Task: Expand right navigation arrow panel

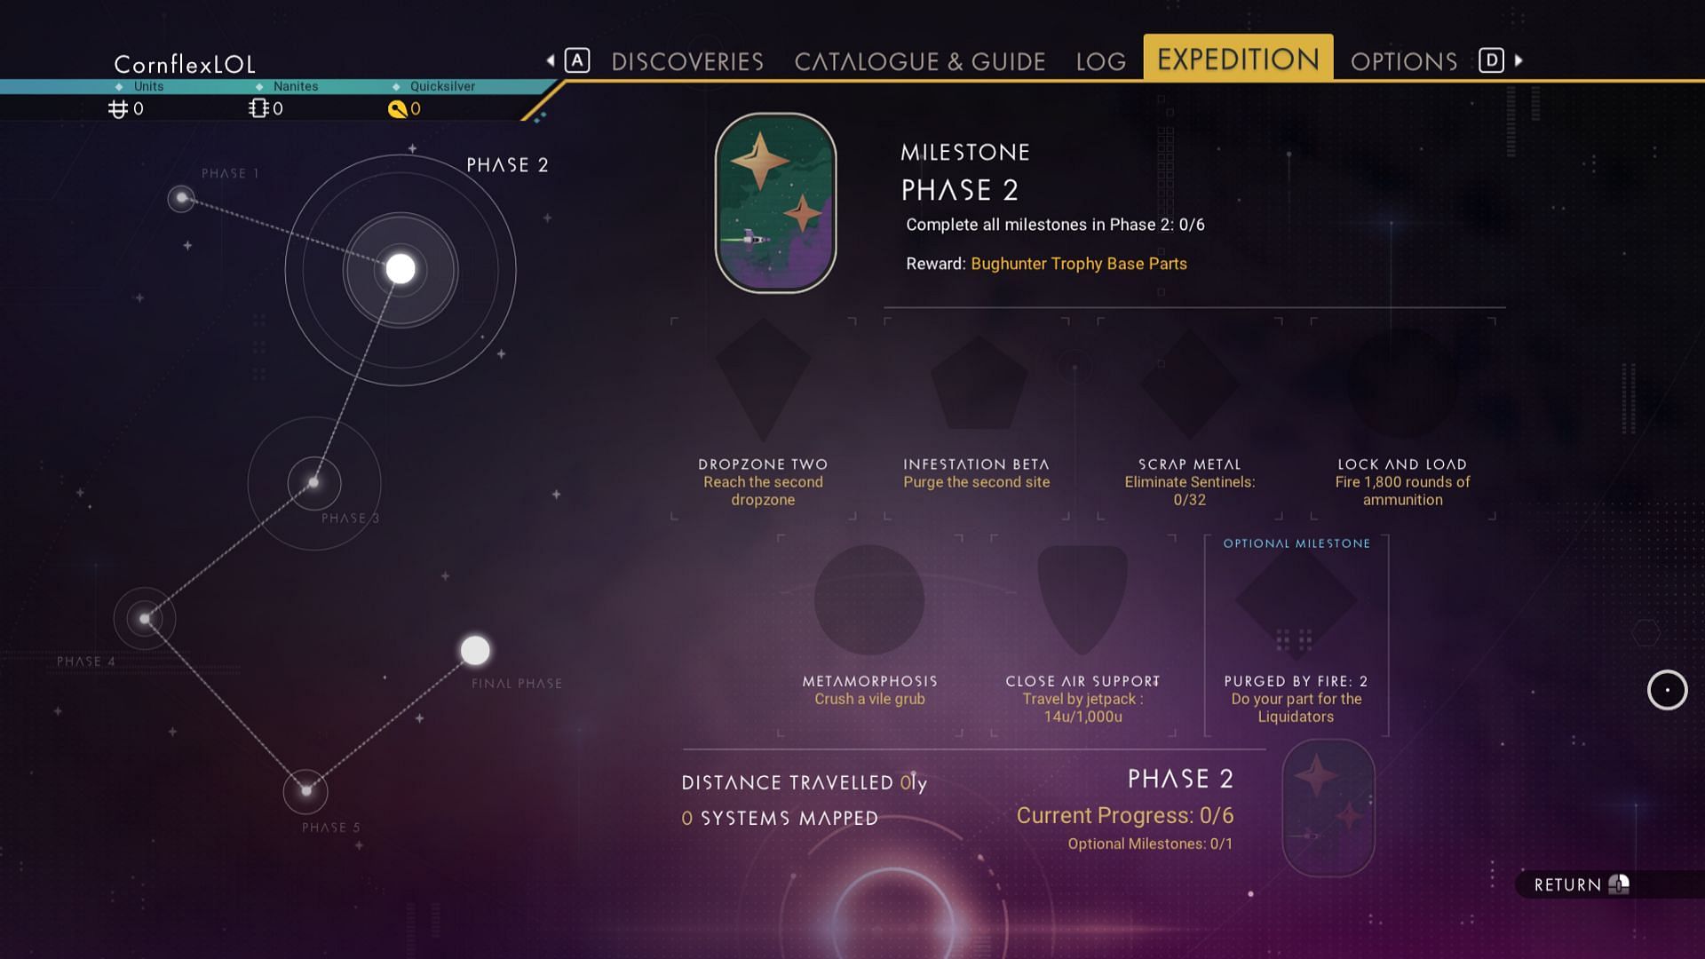Action: tap(1518, 59)
